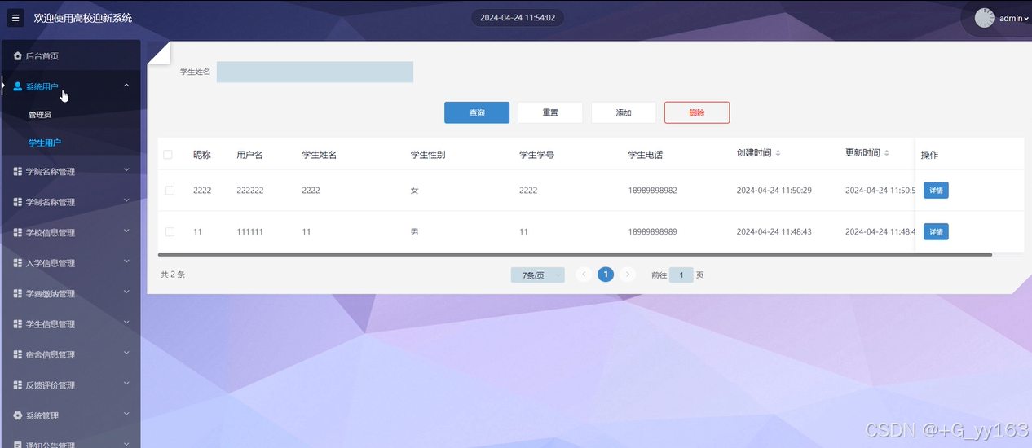1032x448 pixels.
Task: Sort ascending/descending by 创建时间 sort arrows
Action: (x=778, y=153)
